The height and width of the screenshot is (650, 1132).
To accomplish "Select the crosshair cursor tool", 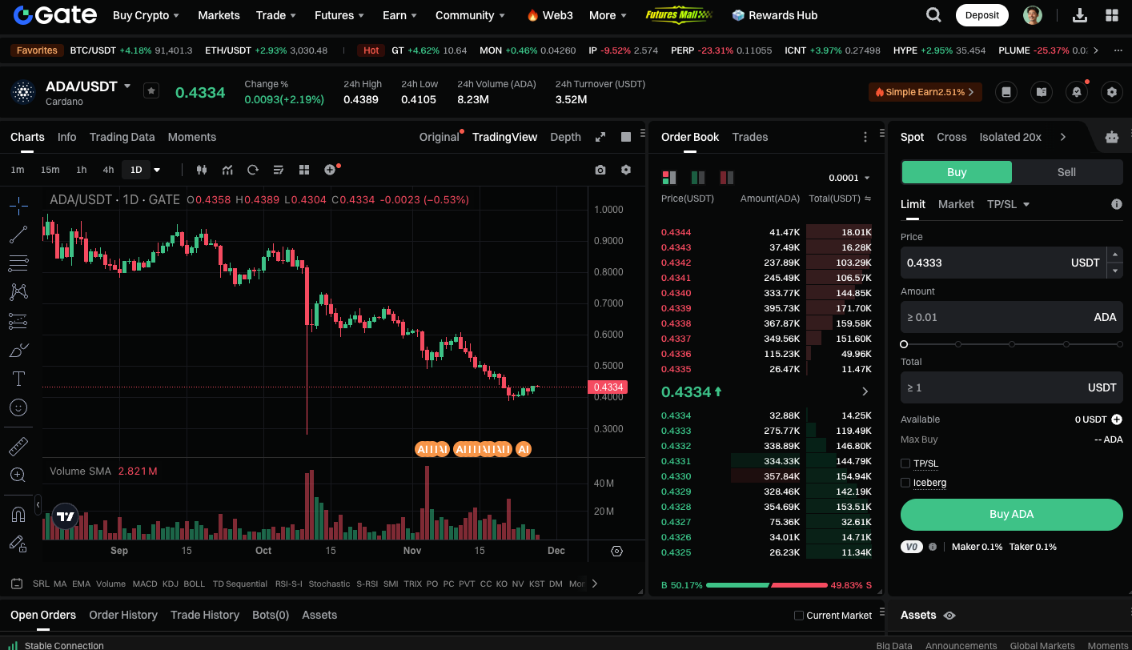I will point(18,206).
